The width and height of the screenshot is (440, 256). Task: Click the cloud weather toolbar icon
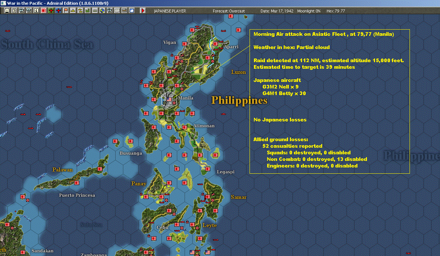tap(132, 11)
